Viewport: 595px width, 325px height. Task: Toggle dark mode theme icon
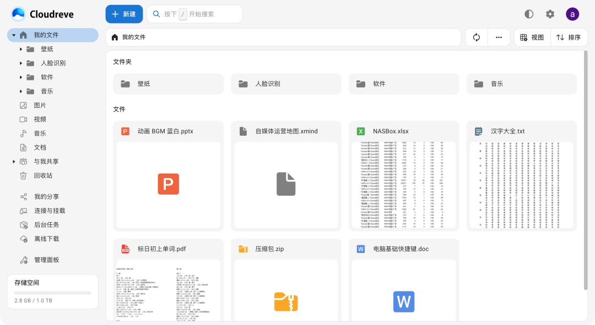(x=529, y=14)
